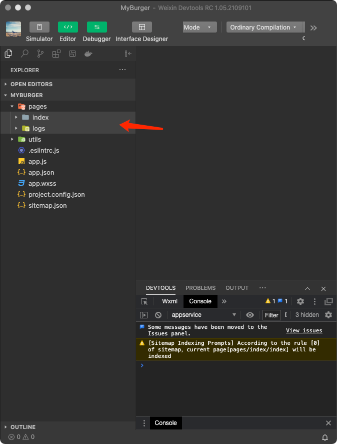Click warnings count in status bar

[28, 437]
